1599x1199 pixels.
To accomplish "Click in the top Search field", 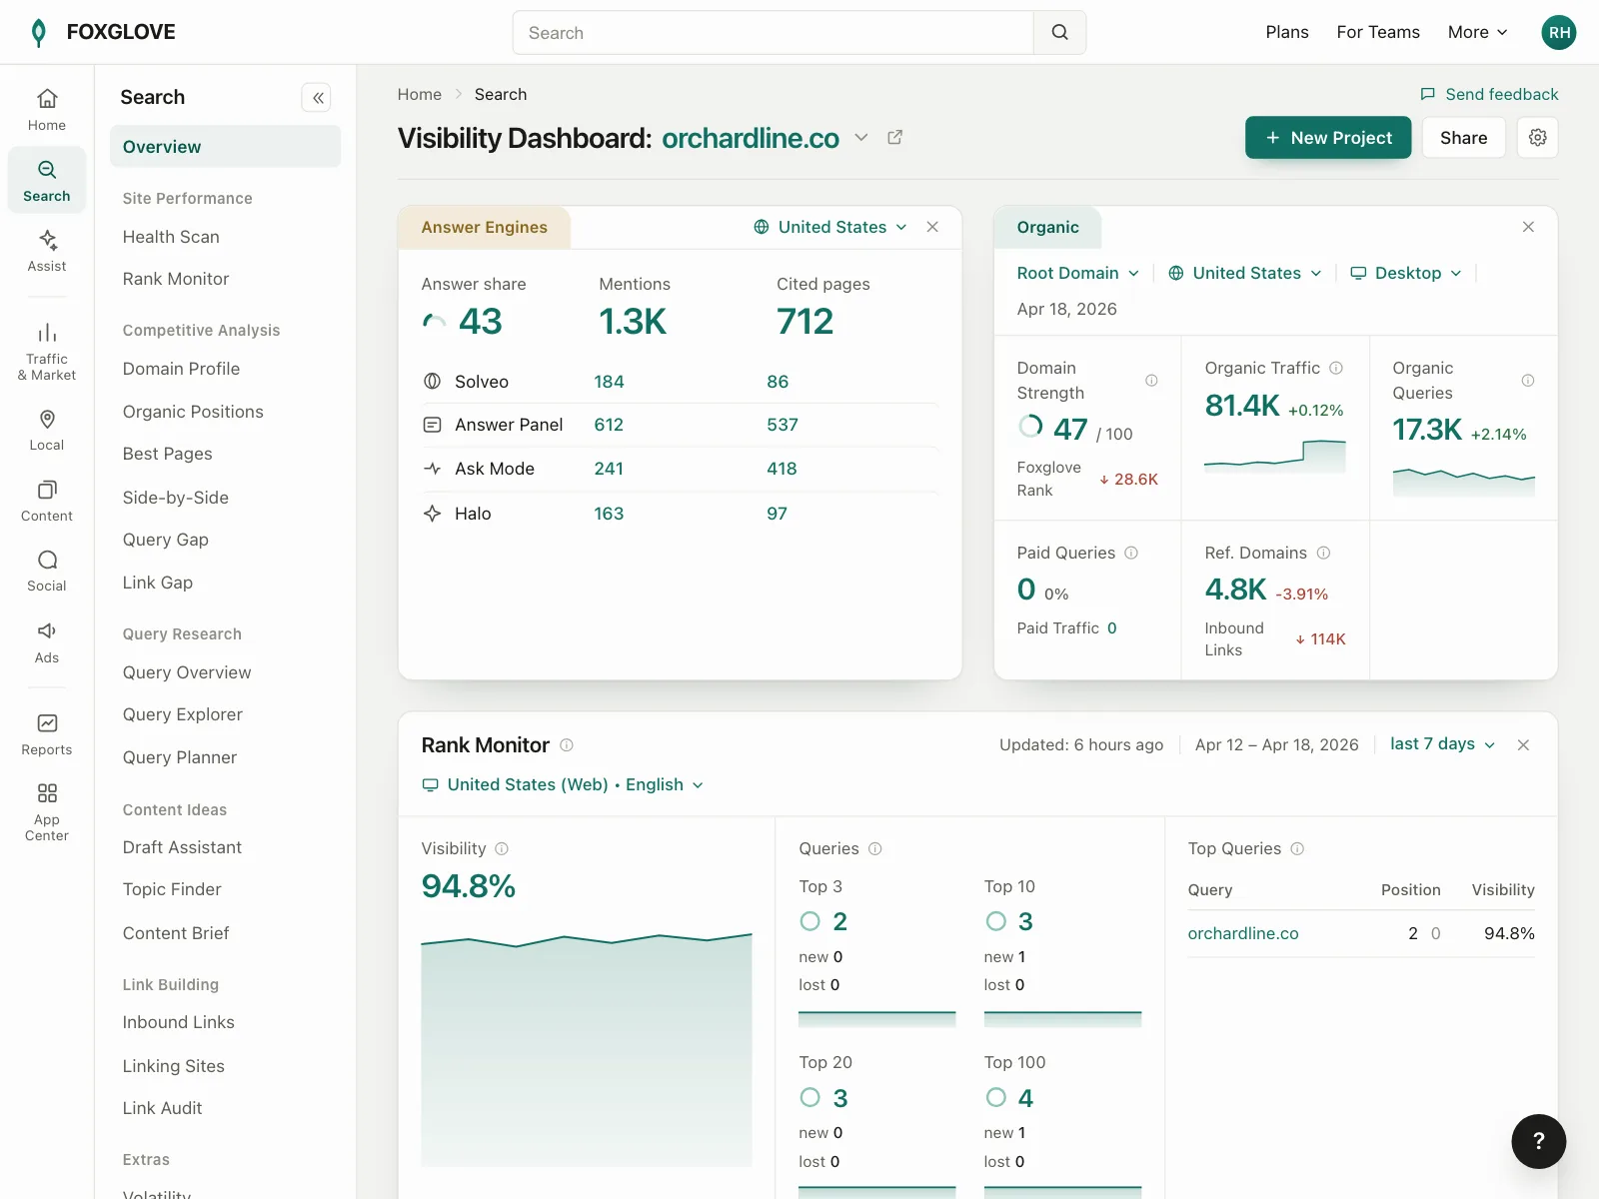I will [x=774, y=33].
